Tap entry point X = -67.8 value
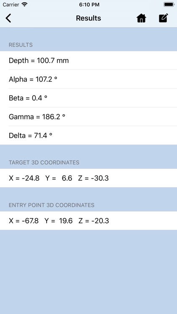The height and width of the screenshot is (314, 177). 23,221
